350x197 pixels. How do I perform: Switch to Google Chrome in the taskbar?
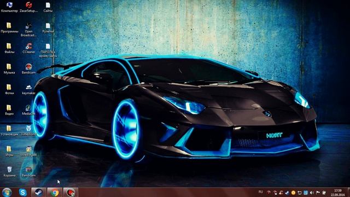(55, 192)
